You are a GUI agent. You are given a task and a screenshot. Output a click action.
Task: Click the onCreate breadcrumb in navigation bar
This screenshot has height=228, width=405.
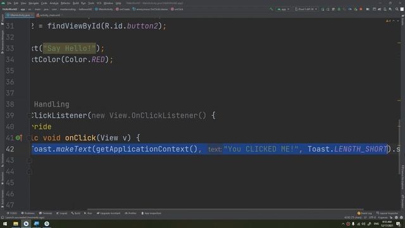coord(123,9)
